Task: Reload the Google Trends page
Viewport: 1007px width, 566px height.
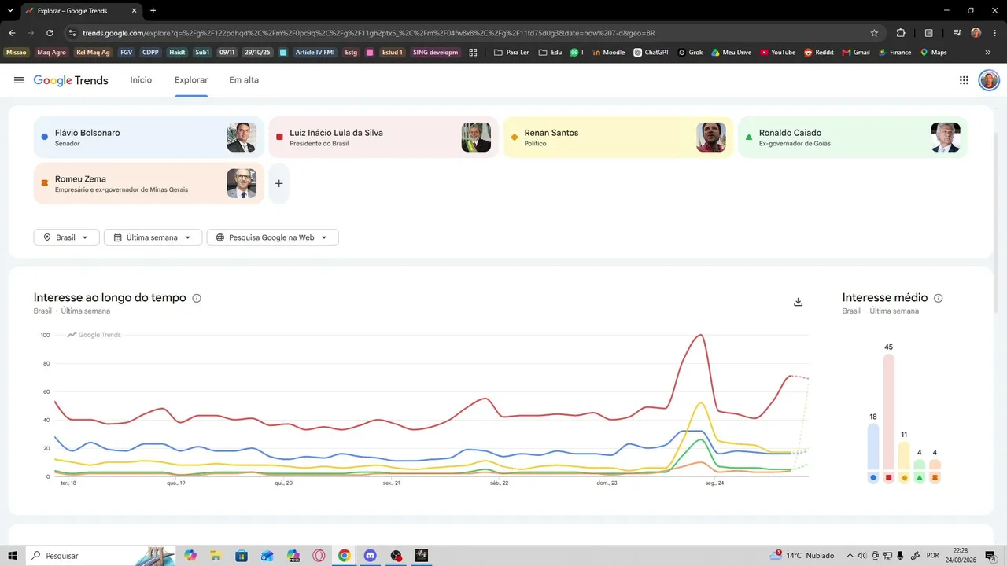Action: tap(50, 33)
